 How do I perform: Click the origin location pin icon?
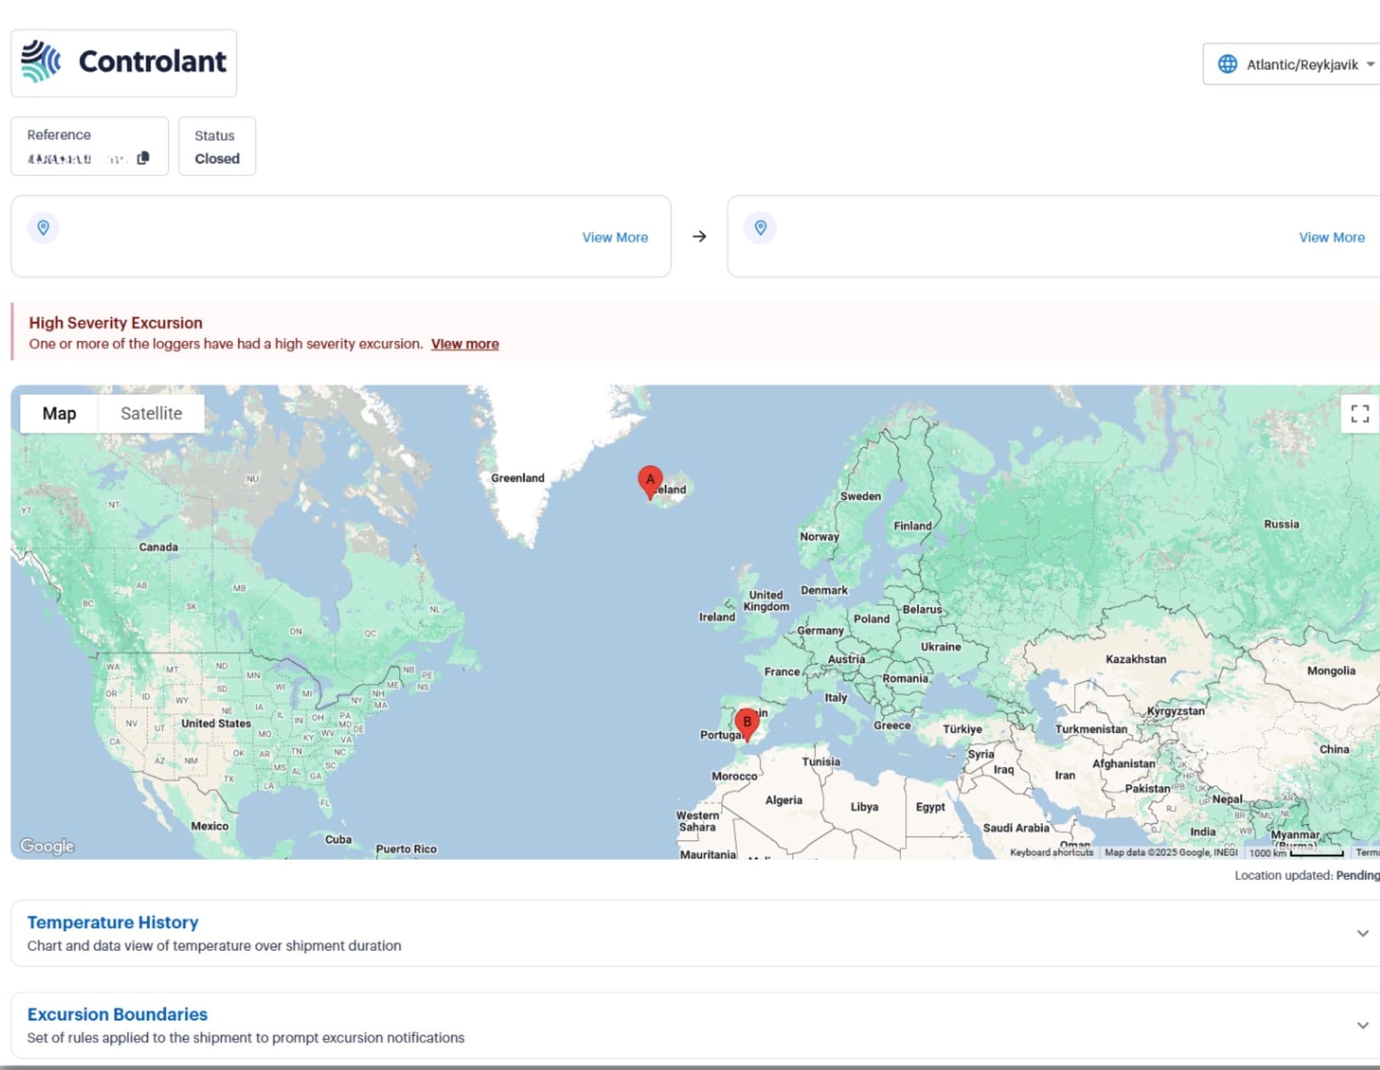(43, 228)
